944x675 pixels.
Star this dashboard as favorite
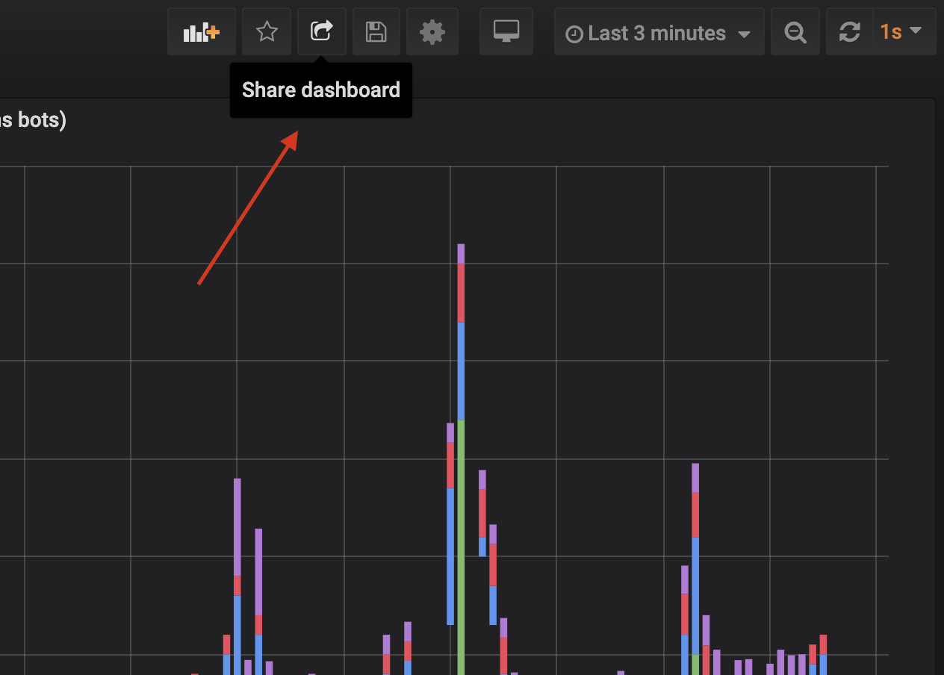click(267, 32)
